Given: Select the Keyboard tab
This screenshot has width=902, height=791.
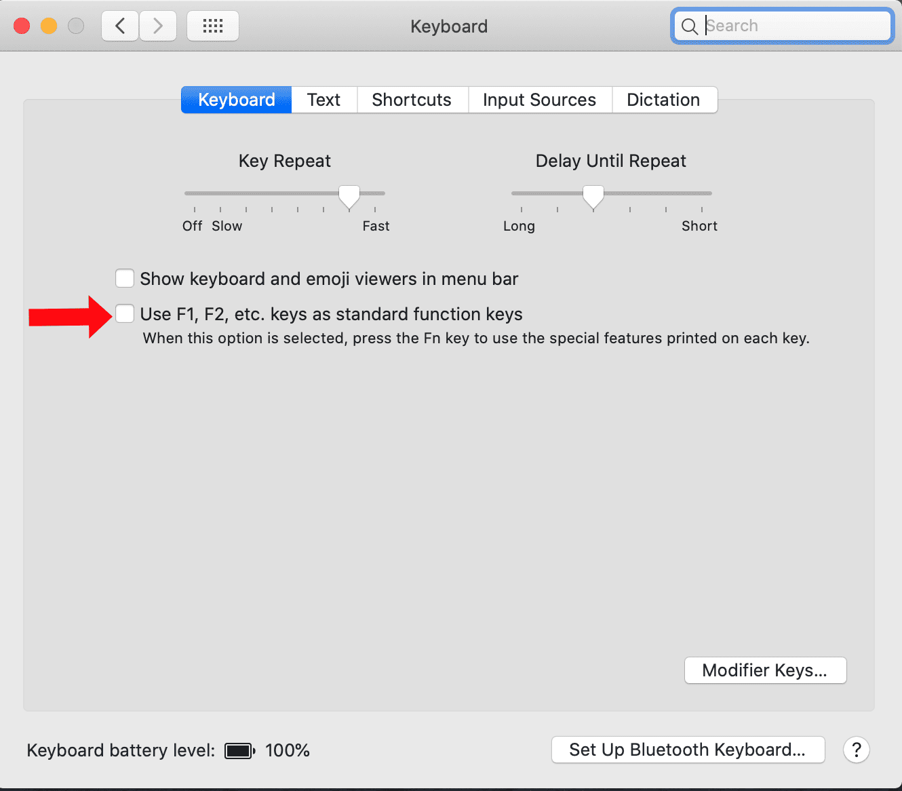Looking at the screenshot, I should pos(235,100).
